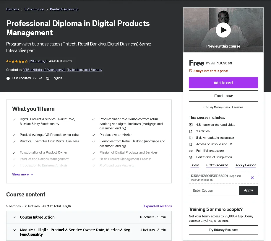Image resolution: width=271 pixels, height=241 pixels.
Task: Click into the Enter Coupon field
Action: click(x=214, y=190)
